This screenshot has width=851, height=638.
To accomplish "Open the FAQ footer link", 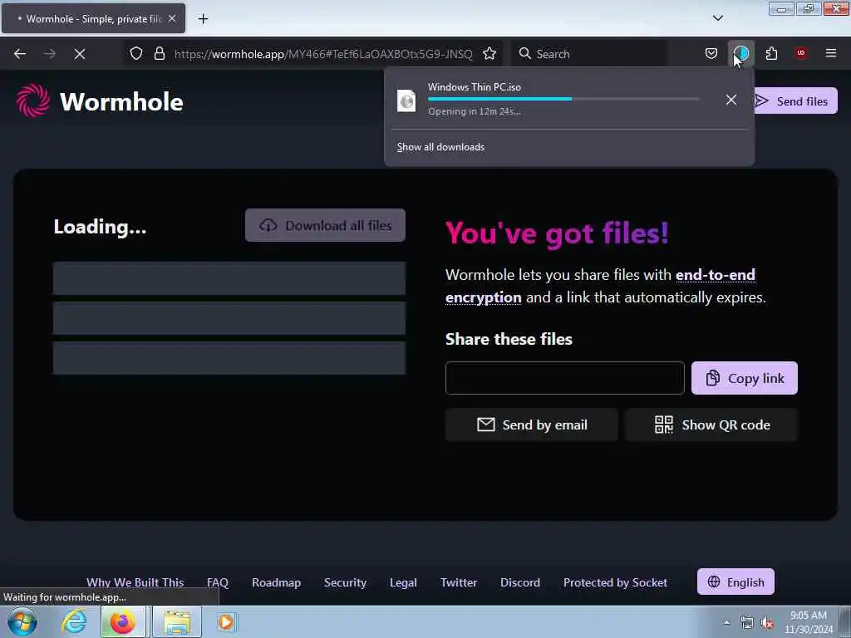I will tap(218, 582).
